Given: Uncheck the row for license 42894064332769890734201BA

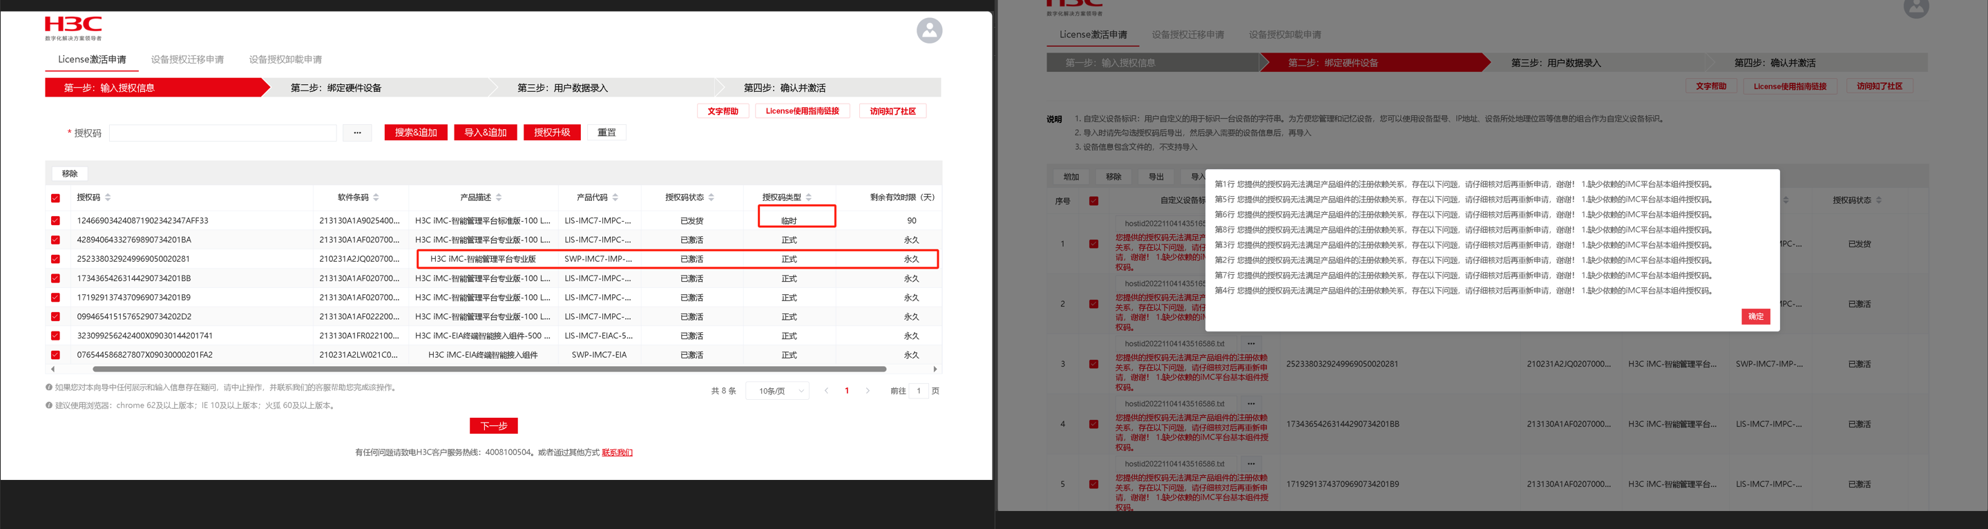Looking at the screenshot, I should pos(55,240).
